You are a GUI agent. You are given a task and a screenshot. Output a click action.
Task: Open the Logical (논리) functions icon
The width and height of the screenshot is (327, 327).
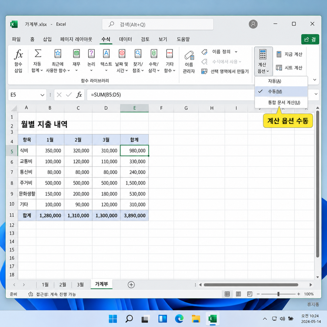point(91,54)
